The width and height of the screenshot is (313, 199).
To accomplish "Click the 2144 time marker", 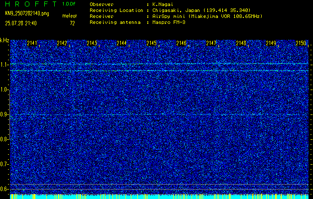I will (121, 43).
